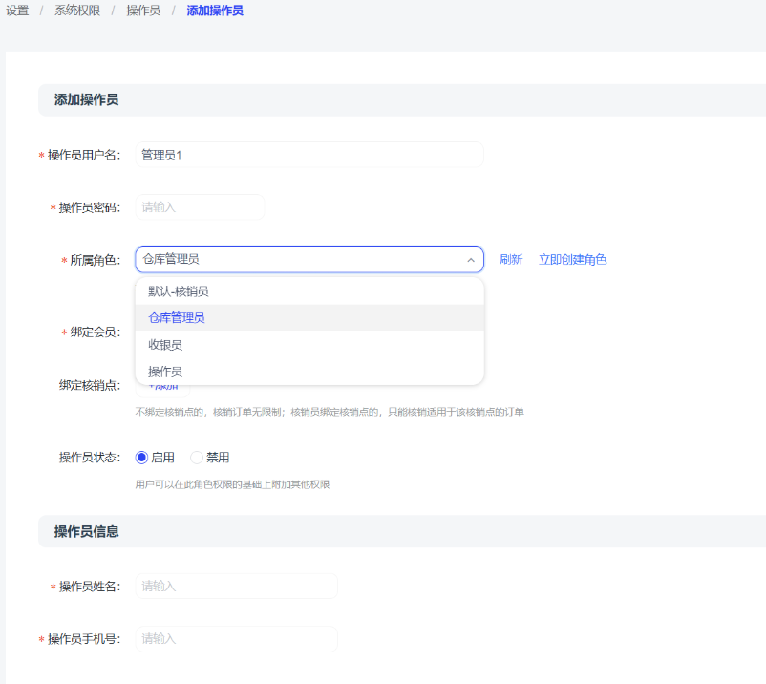Click the current 添加操作员 breadcrumb
Viewport: 766px width, 684px height.
point(215,11)
